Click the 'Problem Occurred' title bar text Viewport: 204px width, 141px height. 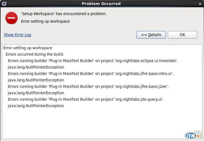[101, 4]
